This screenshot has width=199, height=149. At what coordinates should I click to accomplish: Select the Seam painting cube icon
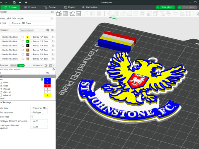tap(155, 14)
